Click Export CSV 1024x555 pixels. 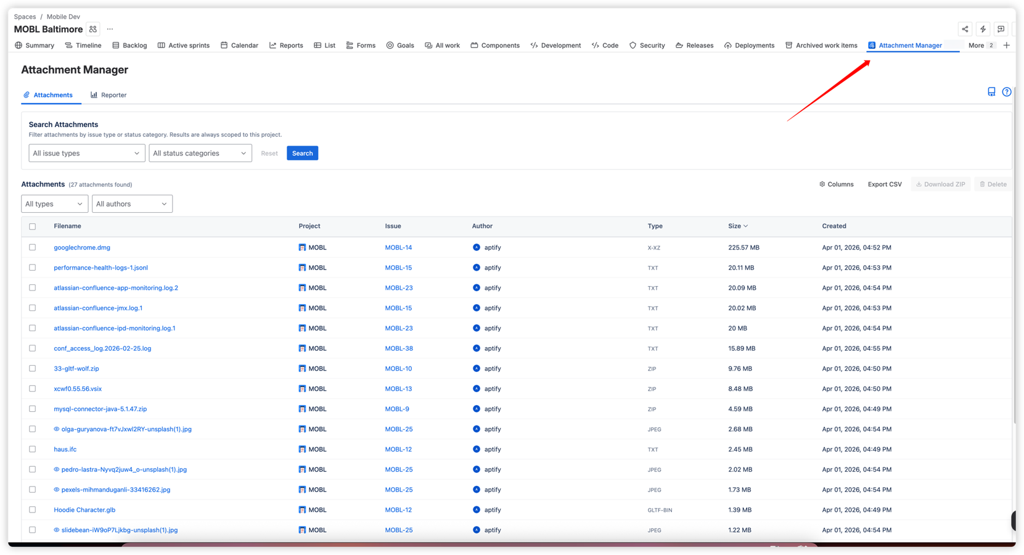tap(885, 184)
